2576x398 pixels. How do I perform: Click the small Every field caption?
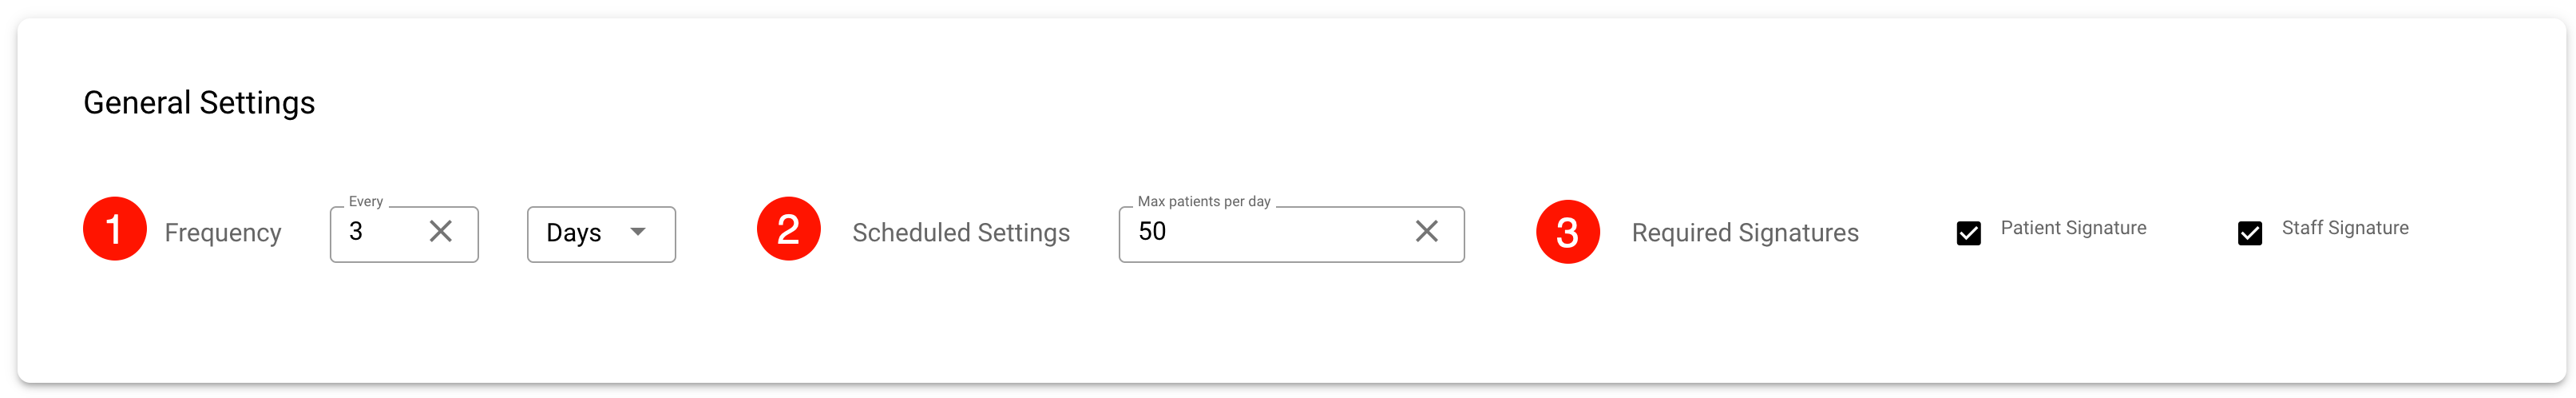coord(366,201)
